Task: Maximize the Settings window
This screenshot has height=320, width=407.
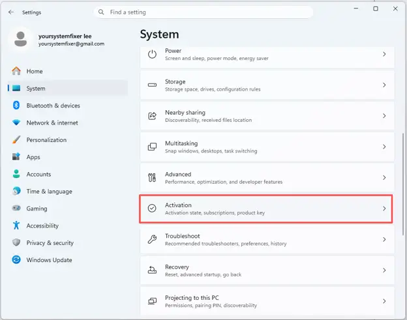Action: point(376,8)
